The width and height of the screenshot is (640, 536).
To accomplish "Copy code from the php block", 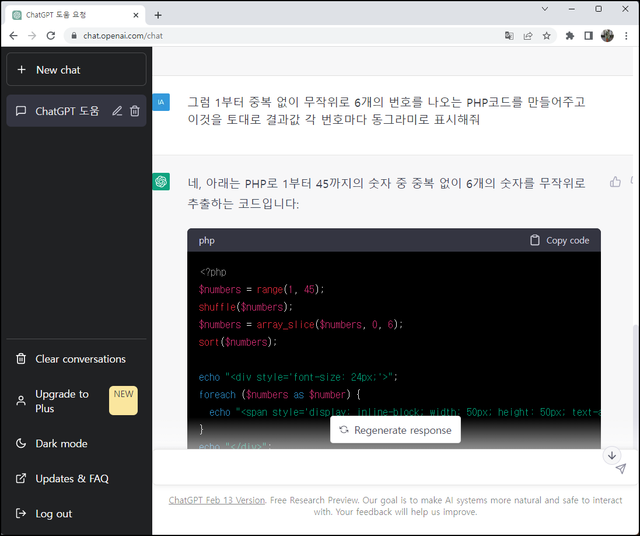I will click(559, 240).
